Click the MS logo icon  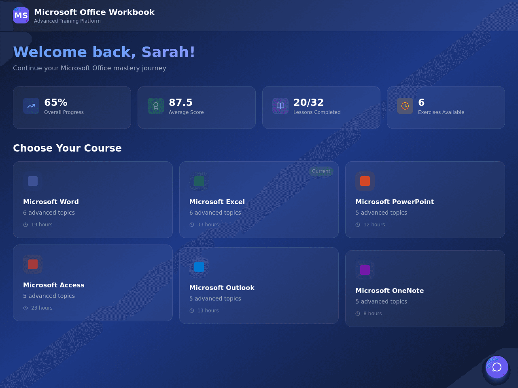21,15
